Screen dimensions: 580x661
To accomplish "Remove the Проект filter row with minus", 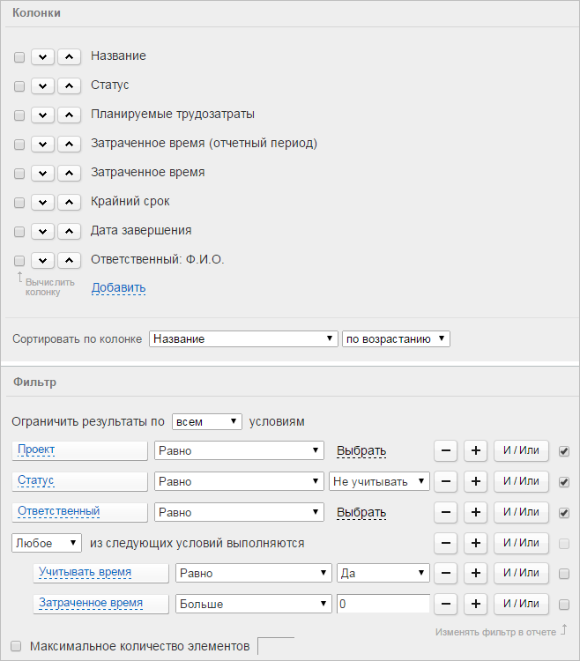I will [445, 450].
